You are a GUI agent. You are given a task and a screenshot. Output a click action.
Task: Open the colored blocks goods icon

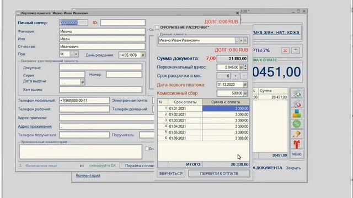point(297,114)
